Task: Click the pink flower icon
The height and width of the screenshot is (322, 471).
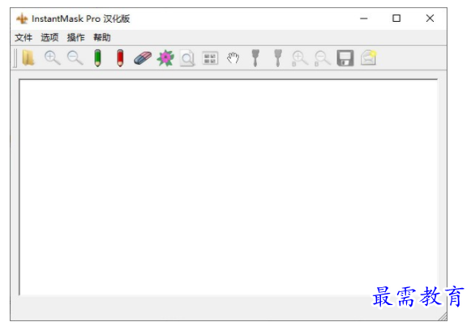Action: [165, 58]
